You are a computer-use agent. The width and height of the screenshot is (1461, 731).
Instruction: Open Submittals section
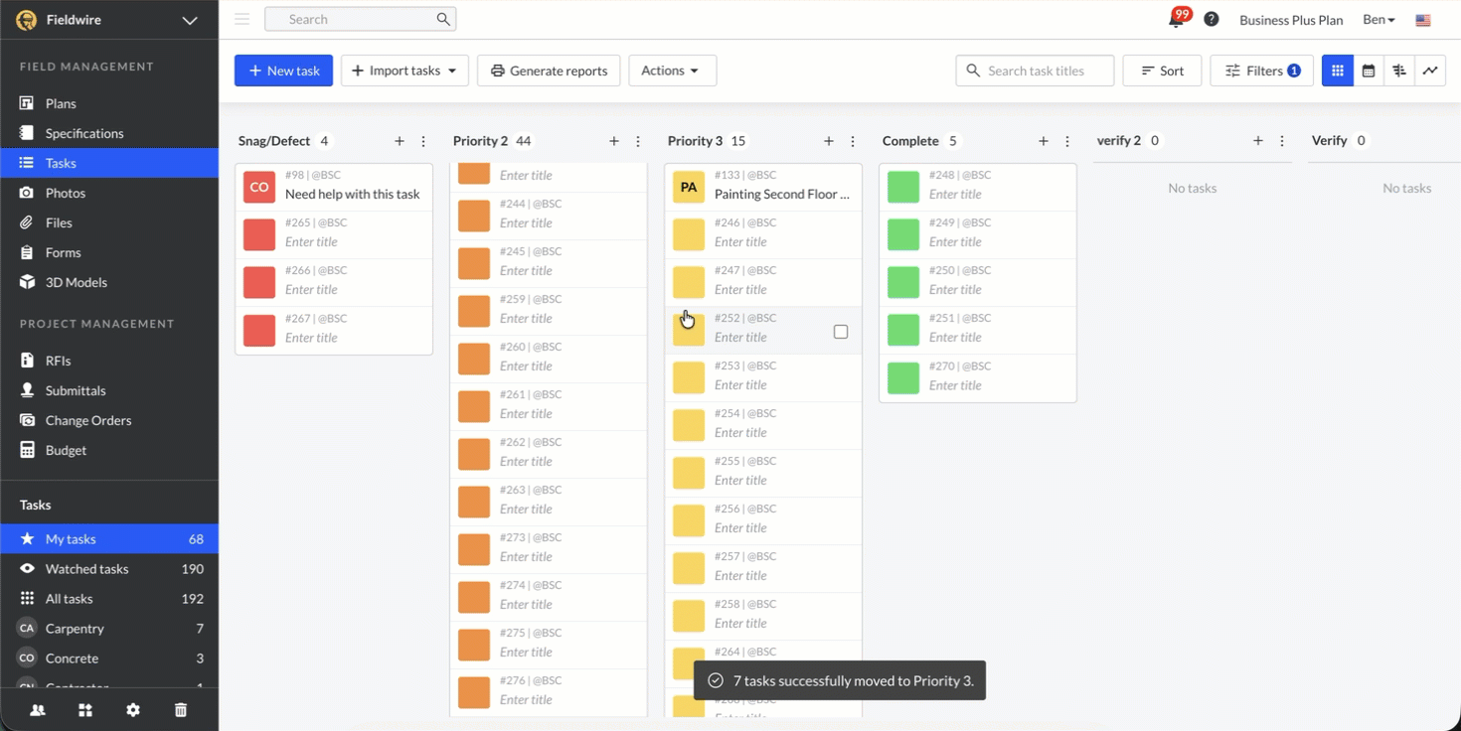pos(109,390)
